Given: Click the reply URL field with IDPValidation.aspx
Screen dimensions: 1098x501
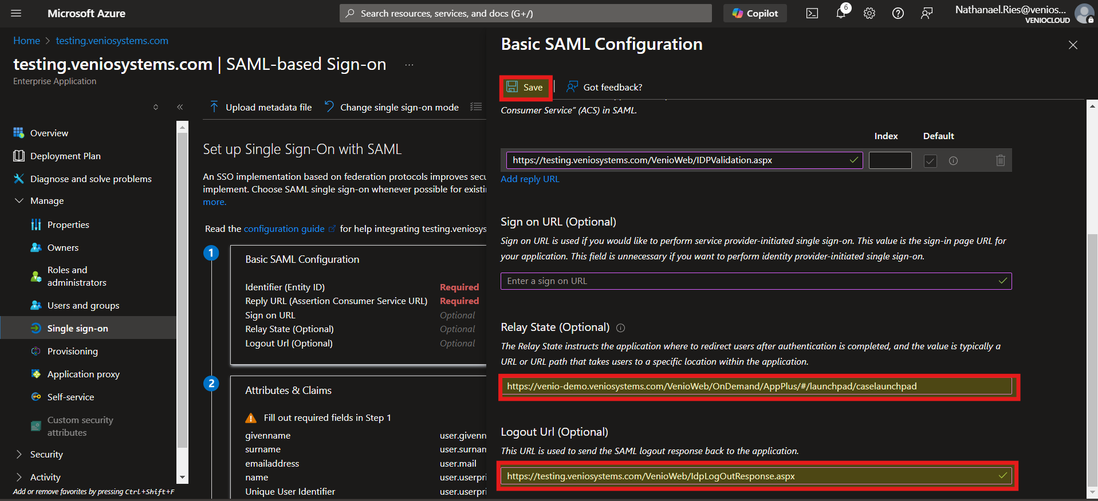Looking at the screenshot, I should click(684, 160).
